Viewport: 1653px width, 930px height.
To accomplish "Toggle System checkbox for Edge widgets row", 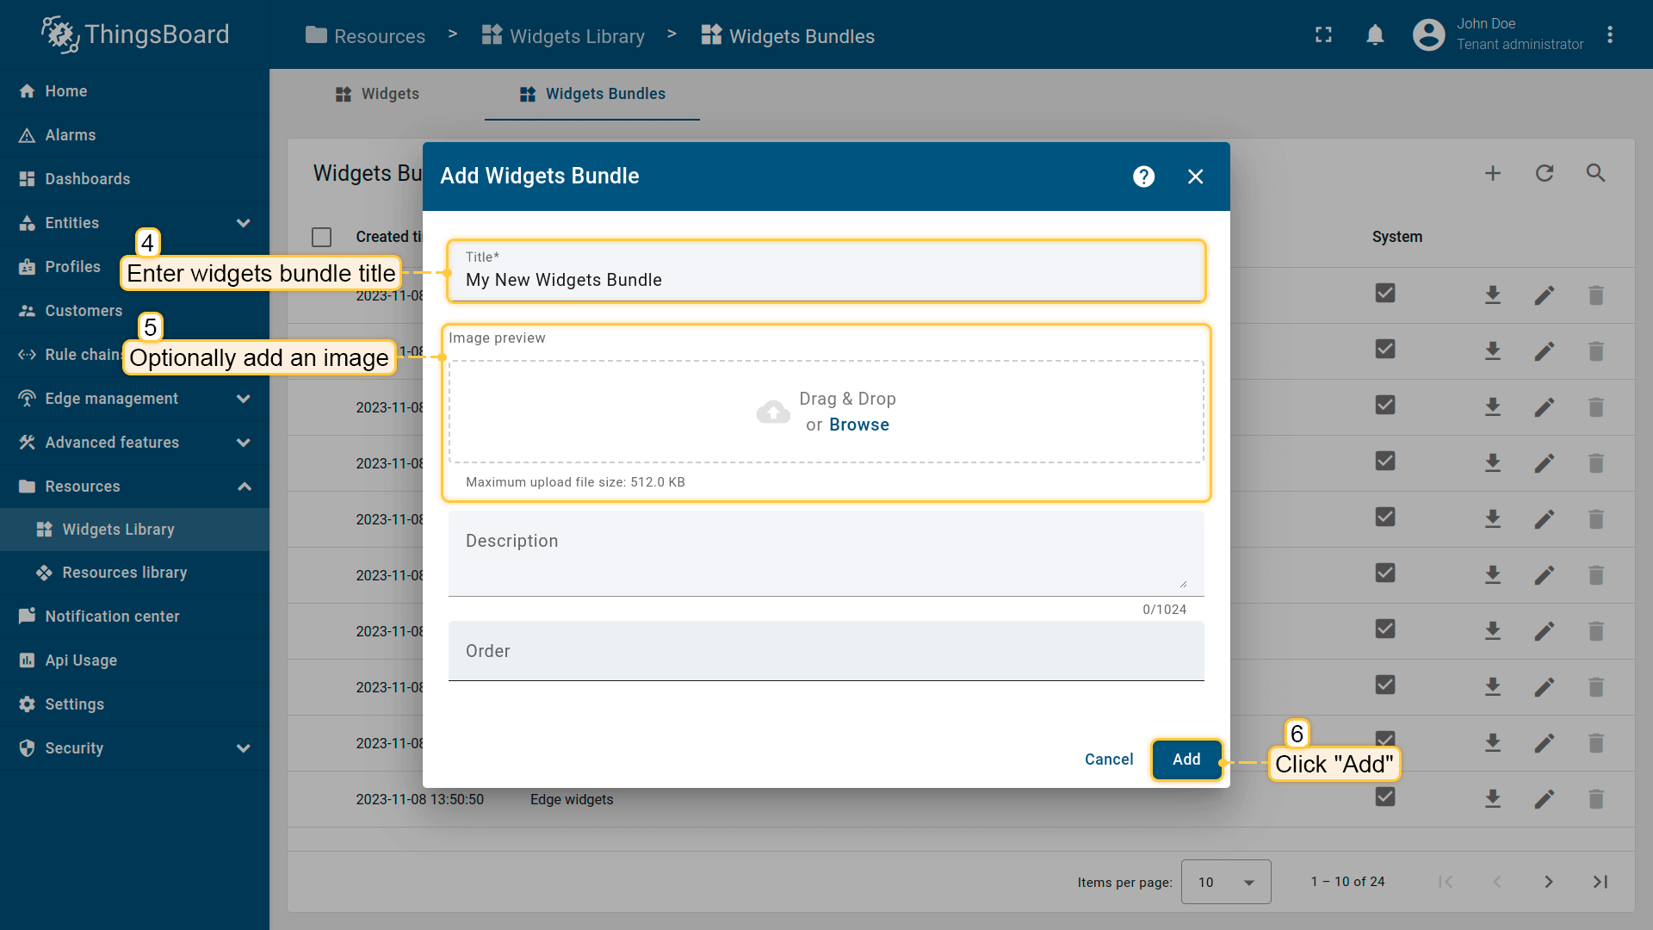I will coord(1385,797).
